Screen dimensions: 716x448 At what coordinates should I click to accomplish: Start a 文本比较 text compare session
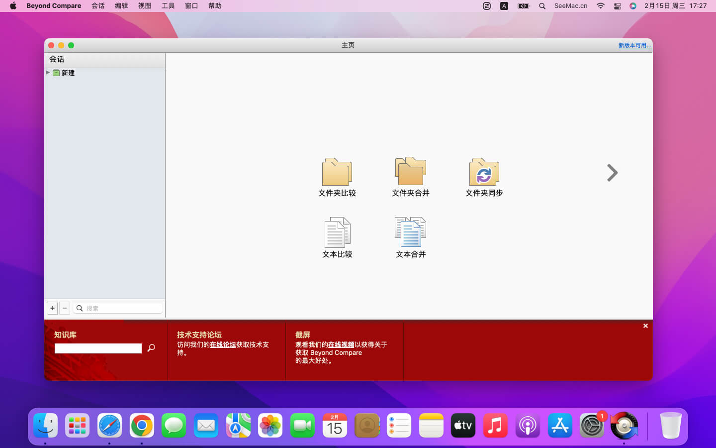(x=337, y=233)
